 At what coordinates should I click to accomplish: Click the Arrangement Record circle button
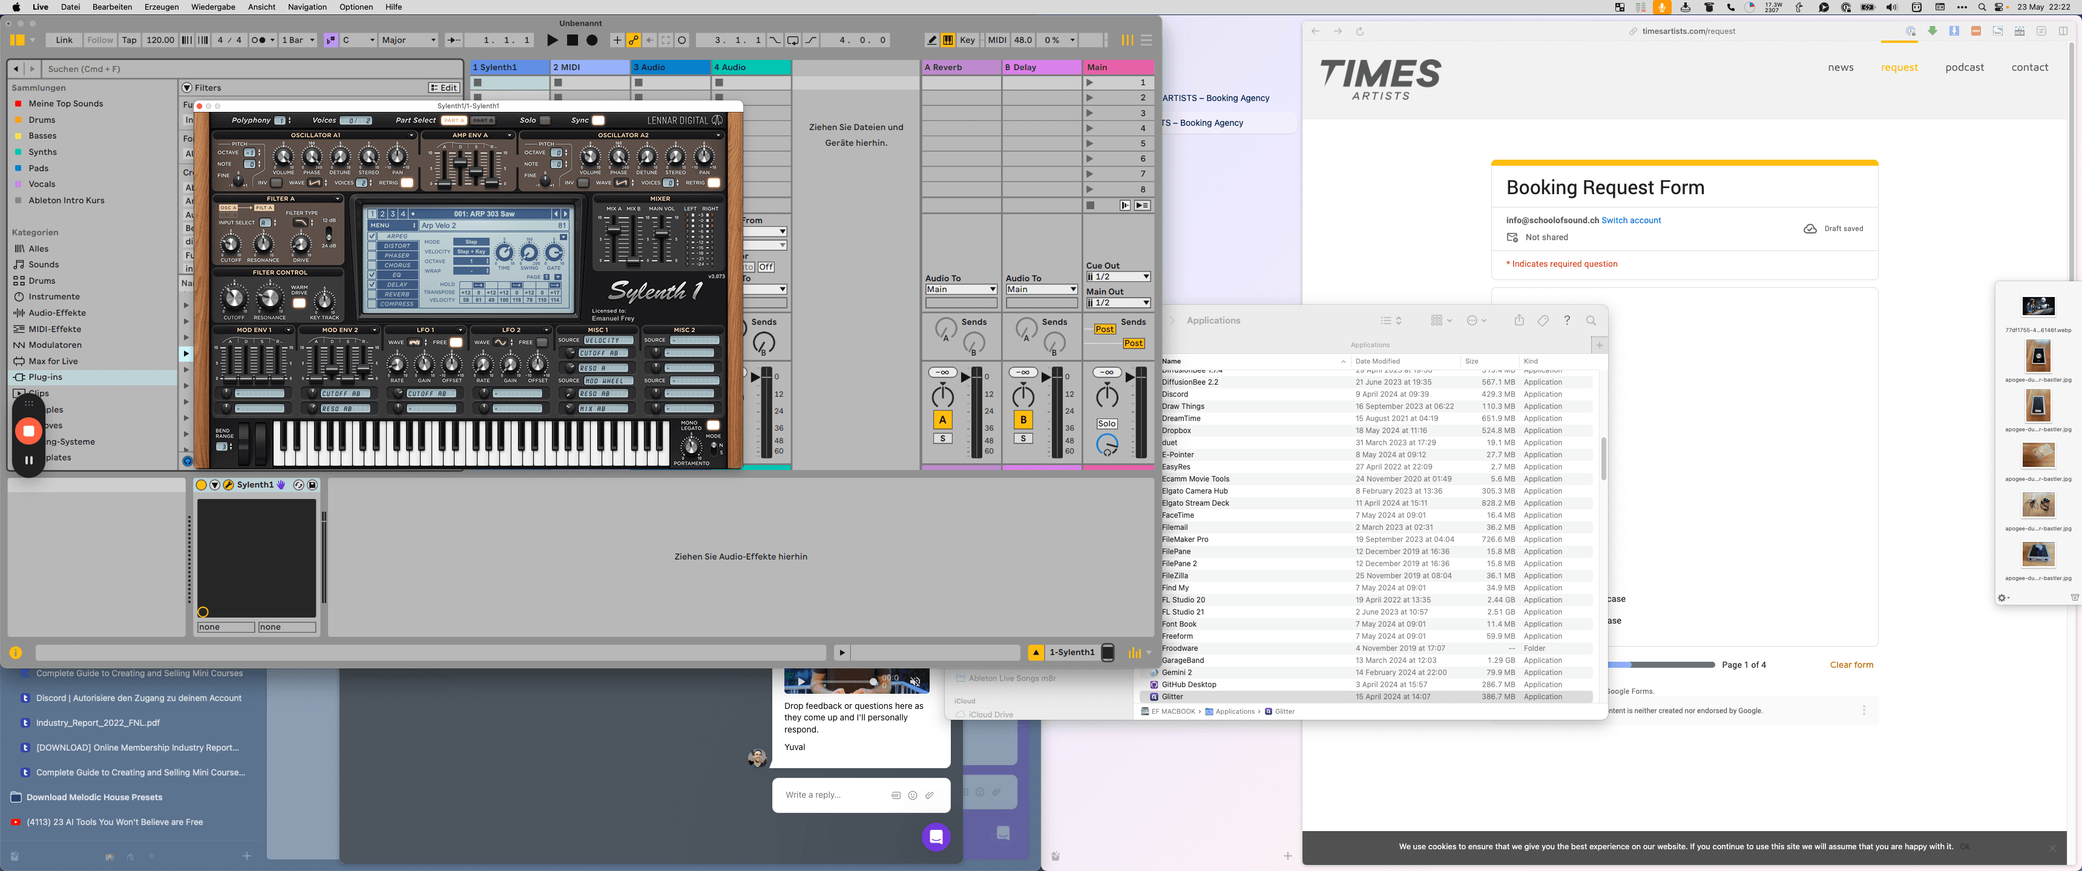coord(593,39)
